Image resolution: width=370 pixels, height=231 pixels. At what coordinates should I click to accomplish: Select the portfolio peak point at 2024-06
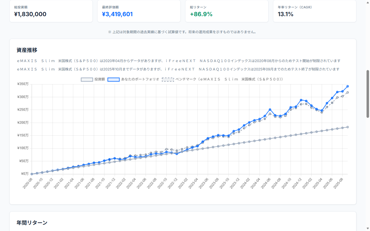click(x=270, y=109)
